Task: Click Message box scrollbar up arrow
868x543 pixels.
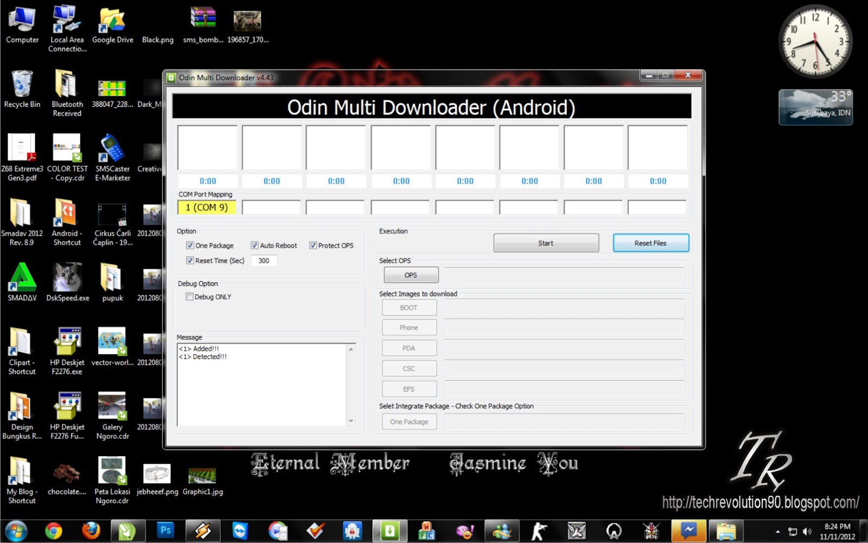Action: point(351,349)
